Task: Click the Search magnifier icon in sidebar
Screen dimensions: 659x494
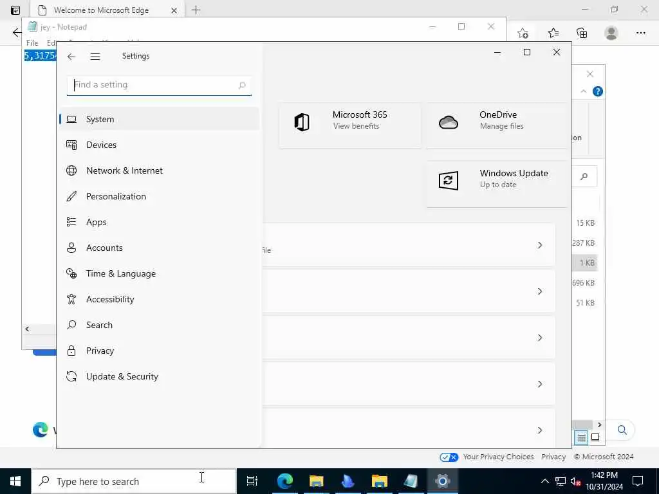Action: tap(71, 325)
